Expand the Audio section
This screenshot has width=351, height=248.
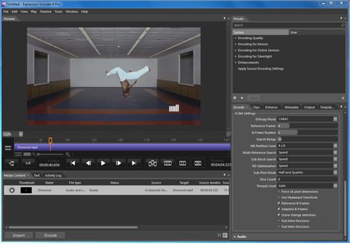(x=235, y=237)
